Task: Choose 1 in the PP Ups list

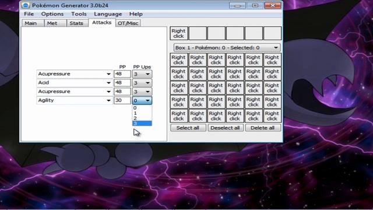Action: (x=142, y=113)
